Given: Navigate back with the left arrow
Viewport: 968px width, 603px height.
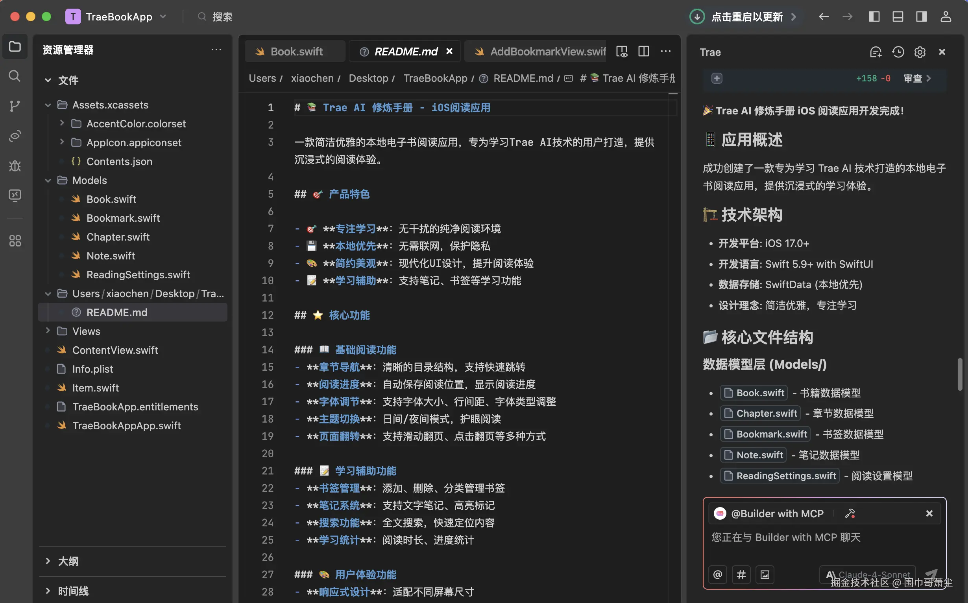Looking at the screenshot, I should (824, 17).
